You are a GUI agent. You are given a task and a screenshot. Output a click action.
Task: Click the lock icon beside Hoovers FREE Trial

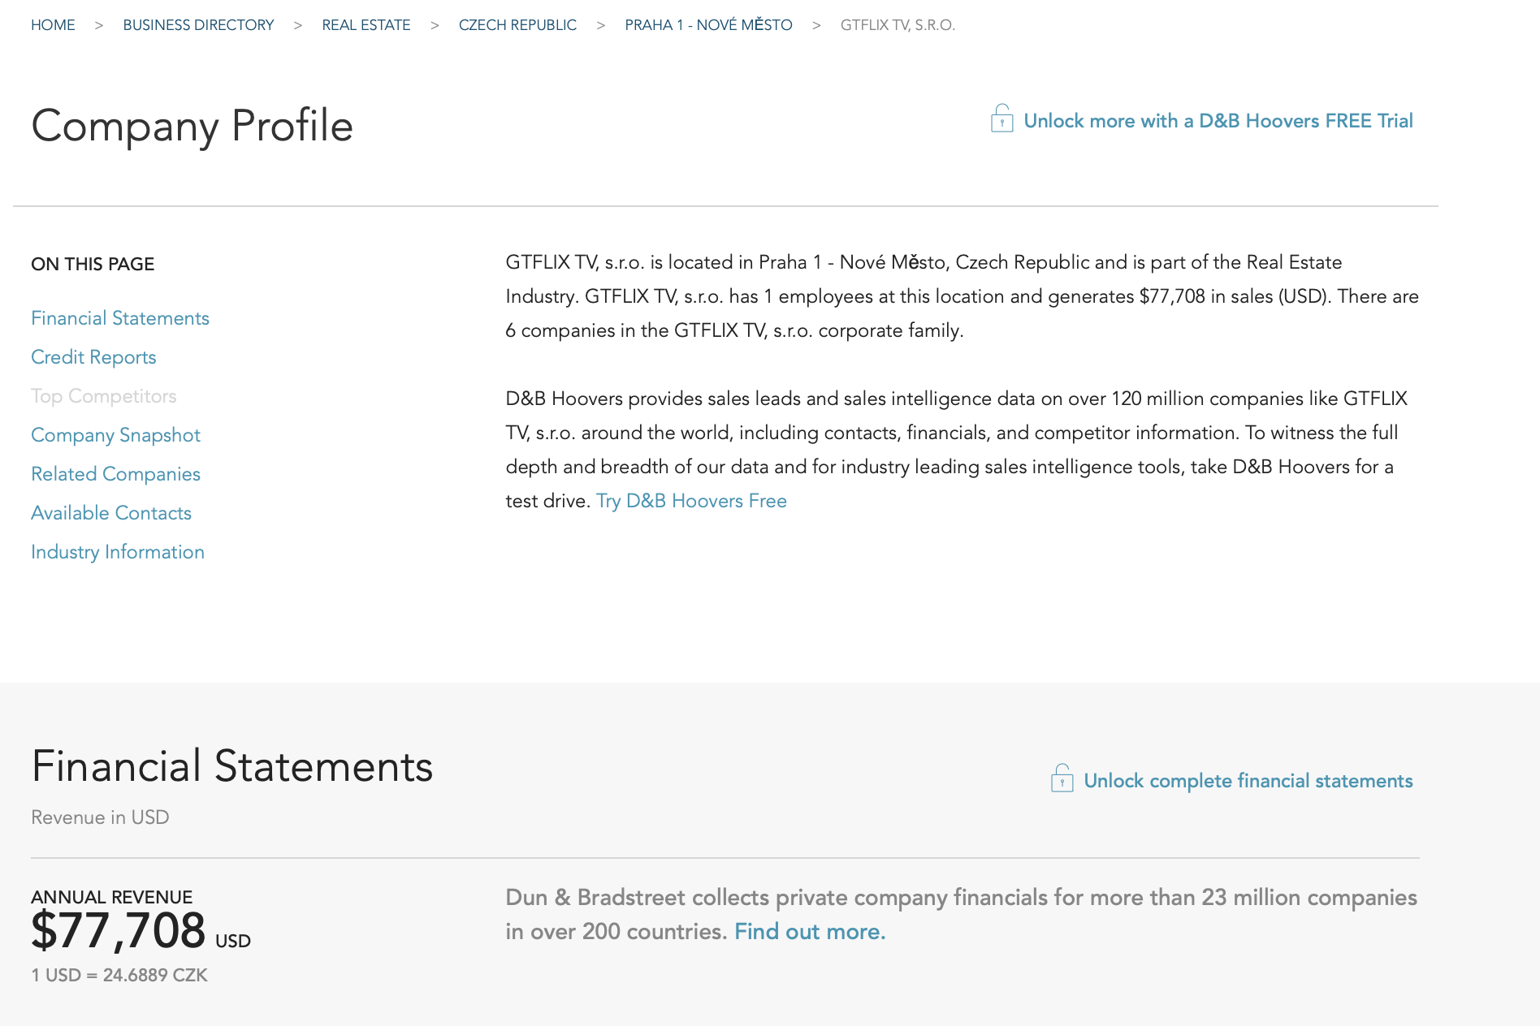coord(1001,119)
